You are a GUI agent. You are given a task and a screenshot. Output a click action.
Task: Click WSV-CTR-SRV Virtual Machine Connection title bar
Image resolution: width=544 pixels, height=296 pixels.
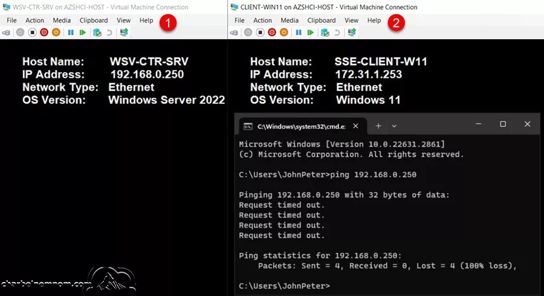coord(114,7)
